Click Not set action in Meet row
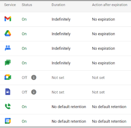131x128 pixels. pyautogui.click(x=98, y=78)
